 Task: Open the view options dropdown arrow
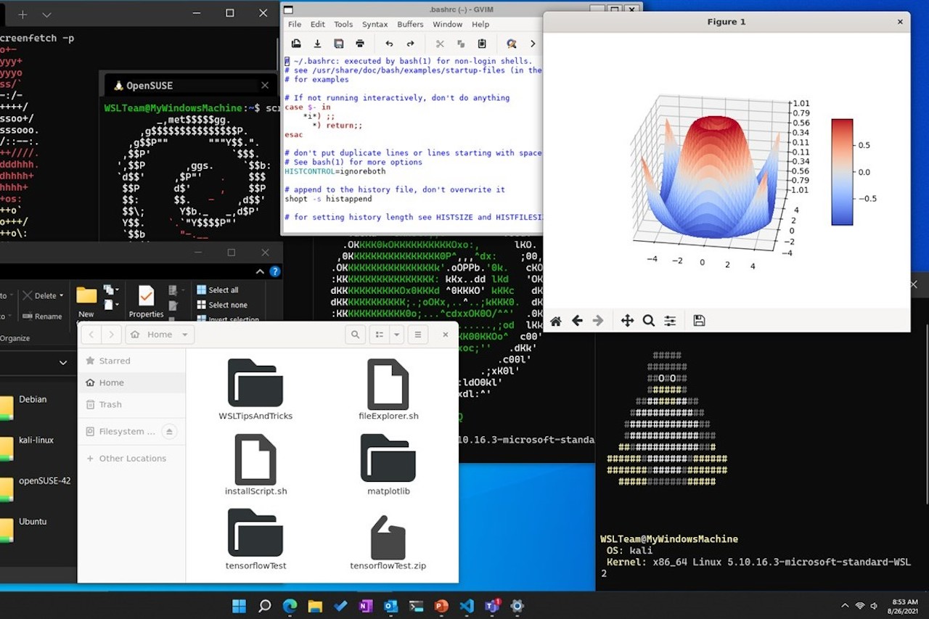pyautogui.click(x=396, y=335)
